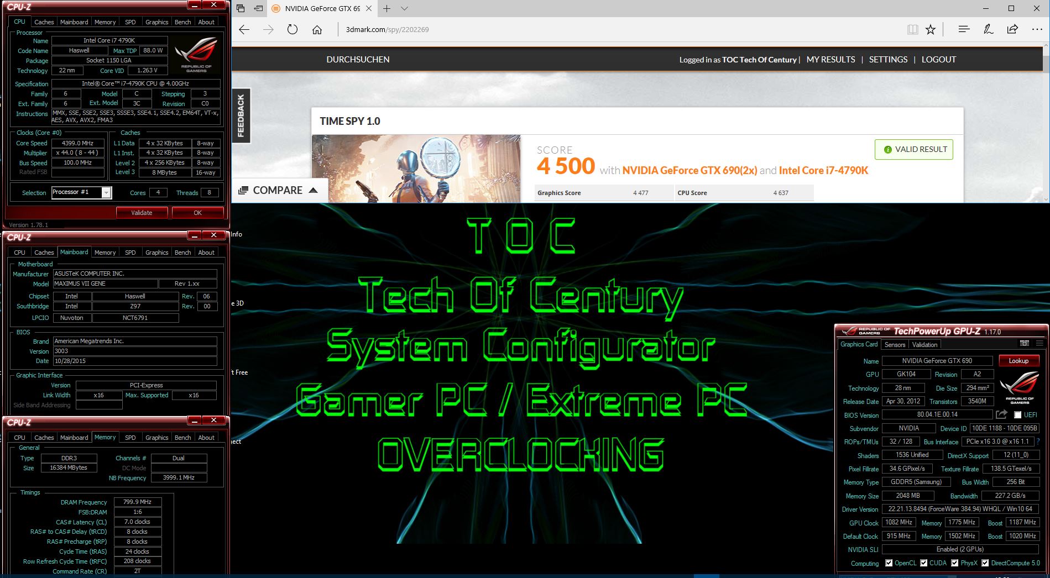This screenshot has width=1050, height=578.
Task: Click the NVIDIA SLI Enabled (2 GPUs) field
Action: click(961, 549)
